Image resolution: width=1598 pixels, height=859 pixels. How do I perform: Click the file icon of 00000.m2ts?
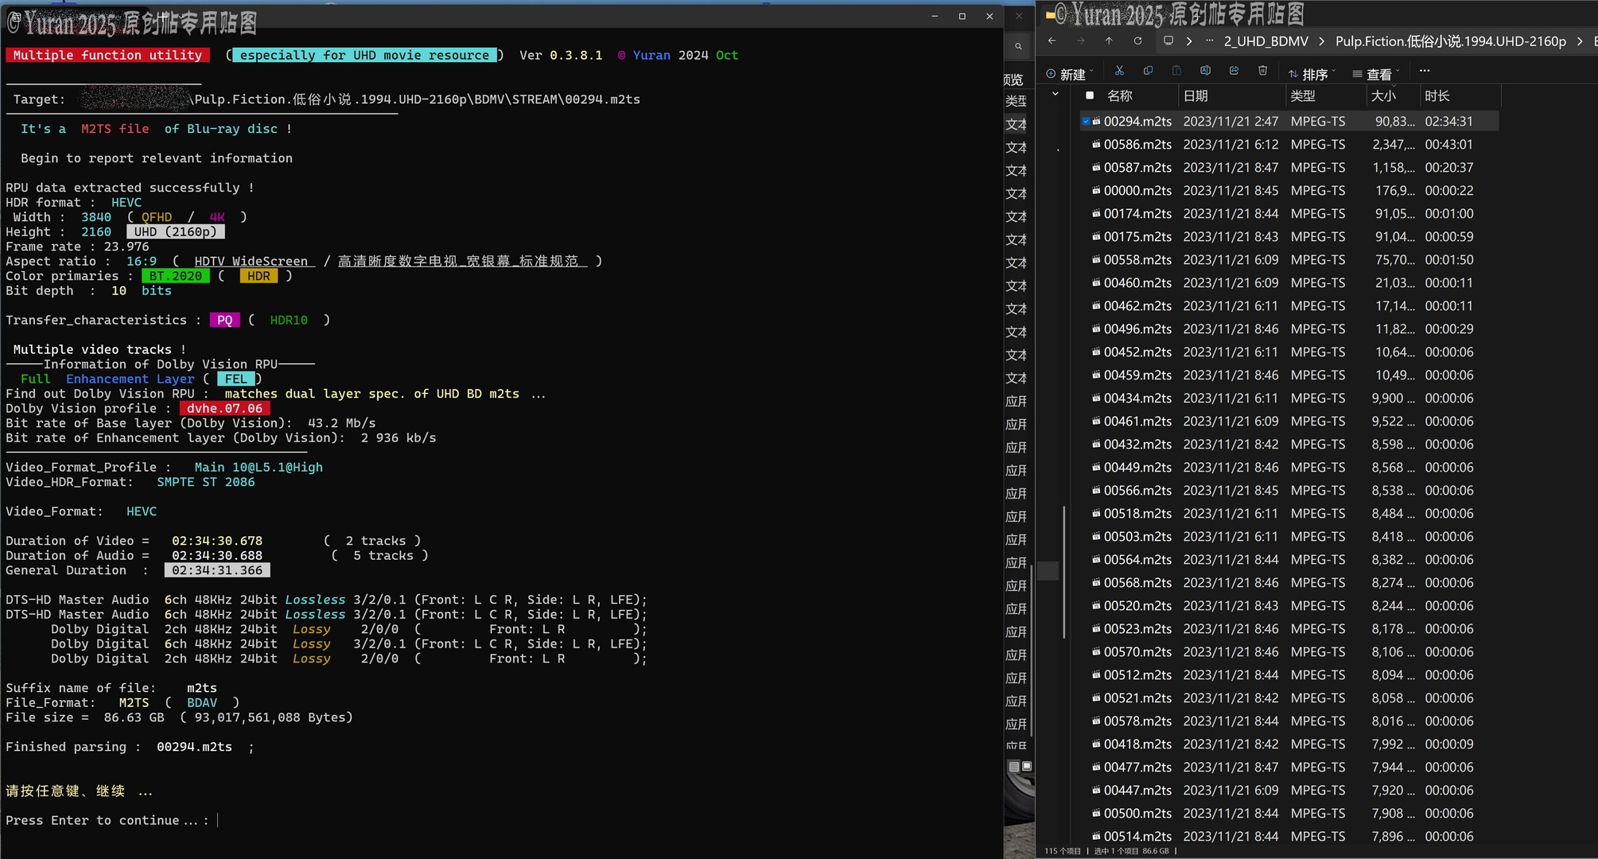tap(1096, 191)
